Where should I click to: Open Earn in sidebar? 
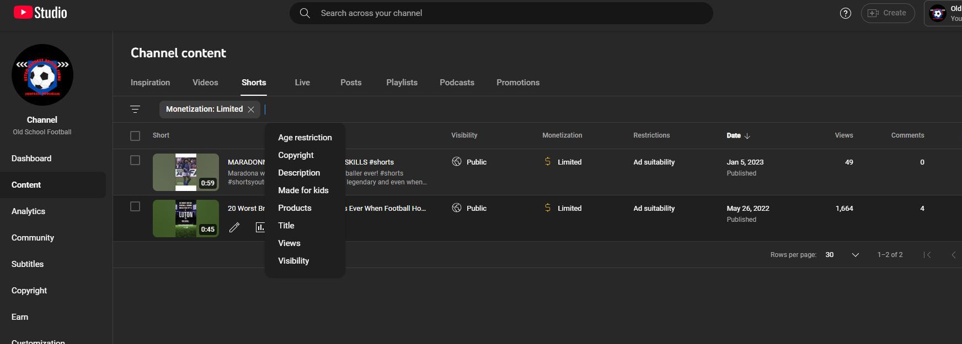53,317
